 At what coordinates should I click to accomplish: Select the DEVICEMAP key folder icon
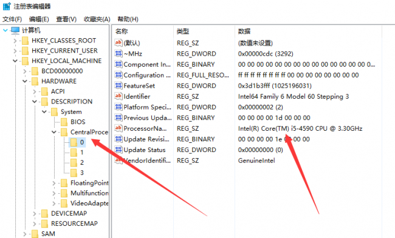point(44,214)
